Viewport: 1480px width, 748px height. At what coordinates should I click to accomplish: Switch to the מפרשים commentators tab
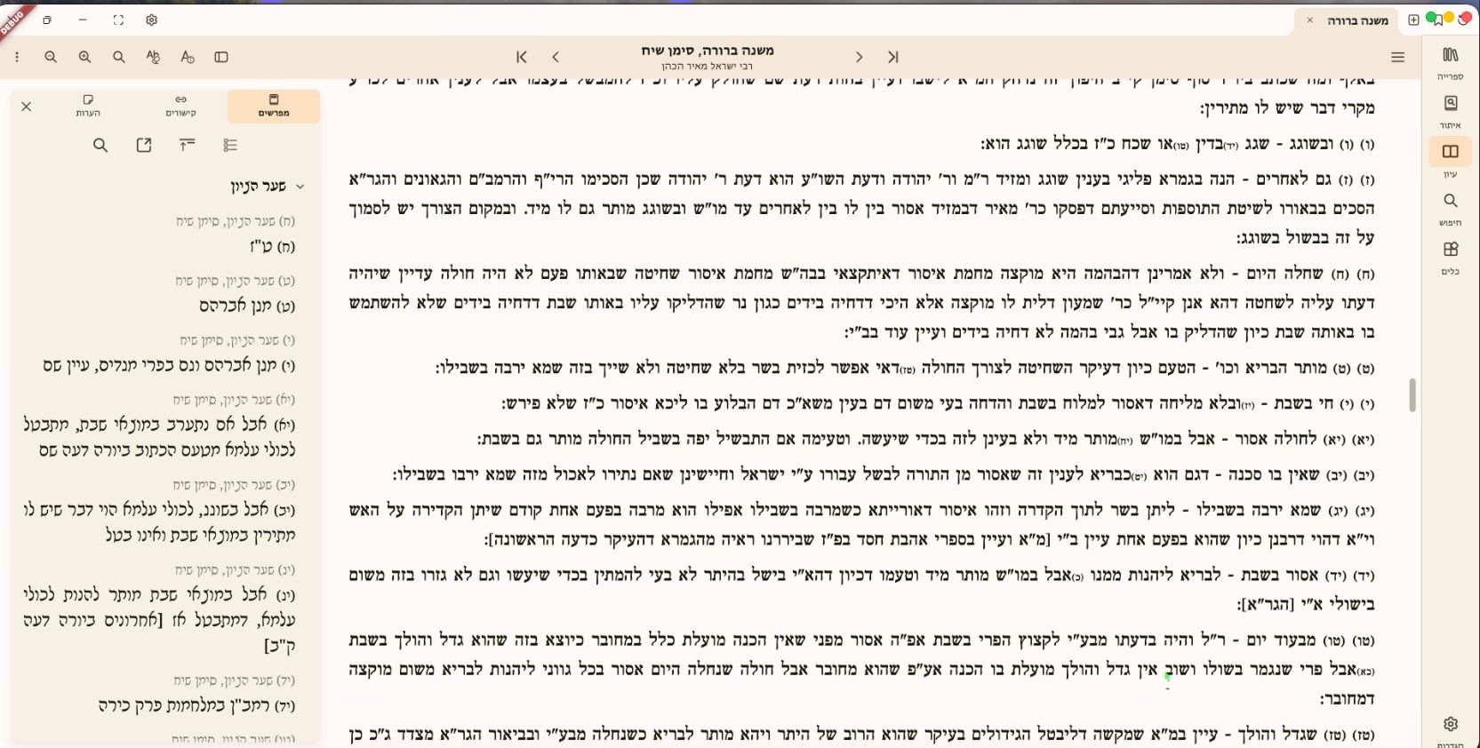tap(274, 106)
